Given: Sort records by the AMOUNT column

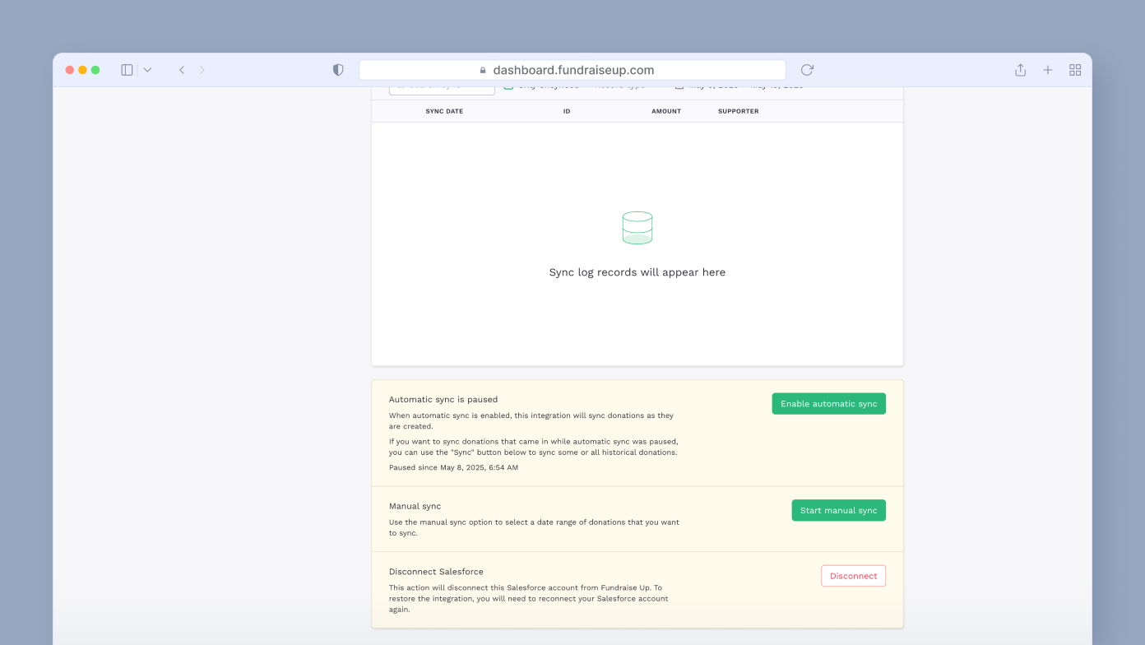Looking at the screenshot, I should click(666, 111).
